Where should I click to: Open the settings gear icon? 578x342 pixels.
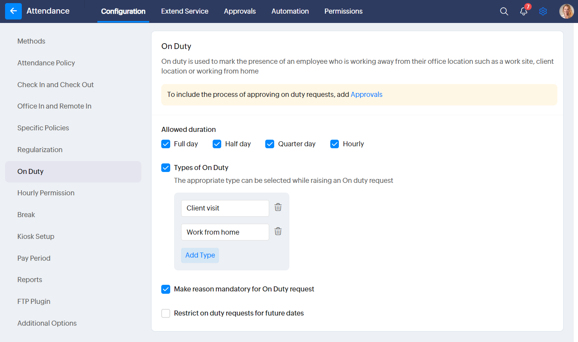[x=543, y=11]
